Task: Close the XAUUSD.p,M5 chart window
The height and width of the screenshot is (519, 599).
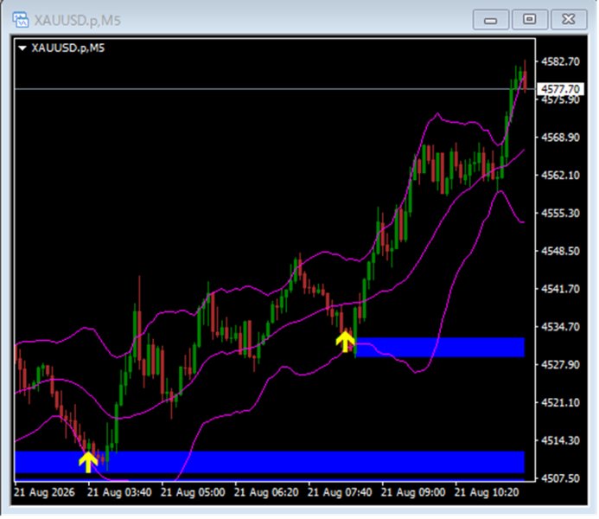Action: (569, 20)
